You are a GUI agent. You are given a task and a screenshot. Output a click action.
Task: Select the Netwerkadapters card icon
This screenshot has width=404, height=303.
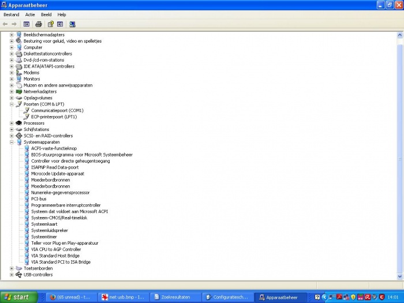click(x=19, y=91)
